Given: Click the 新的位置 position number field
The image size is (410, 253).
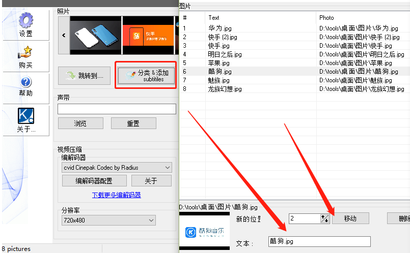Looking at the screenshot, I should click(305, 218).
